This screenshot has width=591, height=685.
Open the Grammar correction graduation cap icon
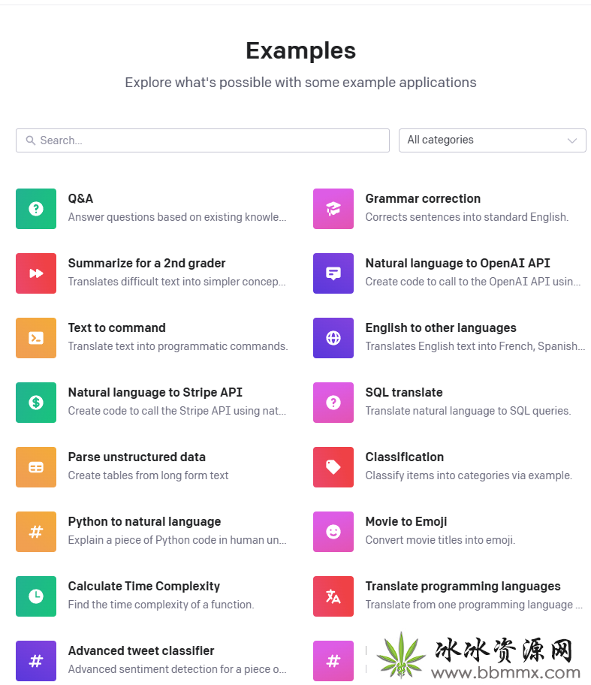pyautogui.click(x=333, y=209)
